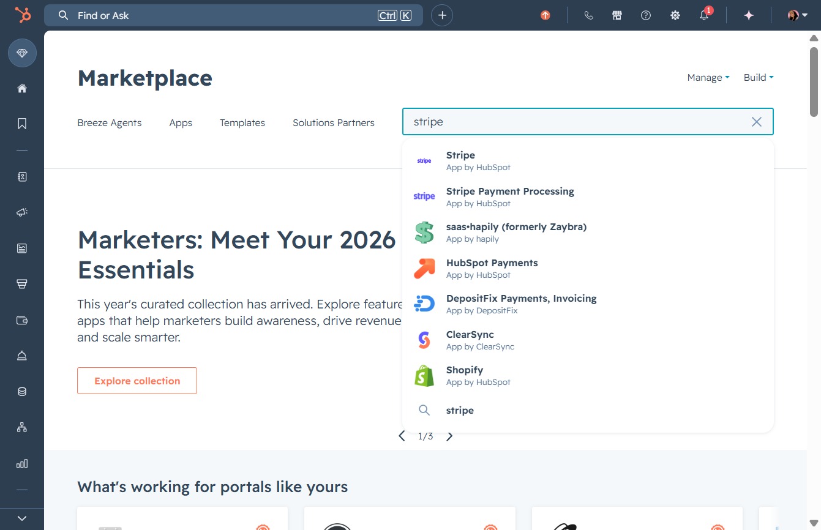Go to Home in the sidebar
Image resolution: width=821 pixels, height=530 pixels.
22,88
